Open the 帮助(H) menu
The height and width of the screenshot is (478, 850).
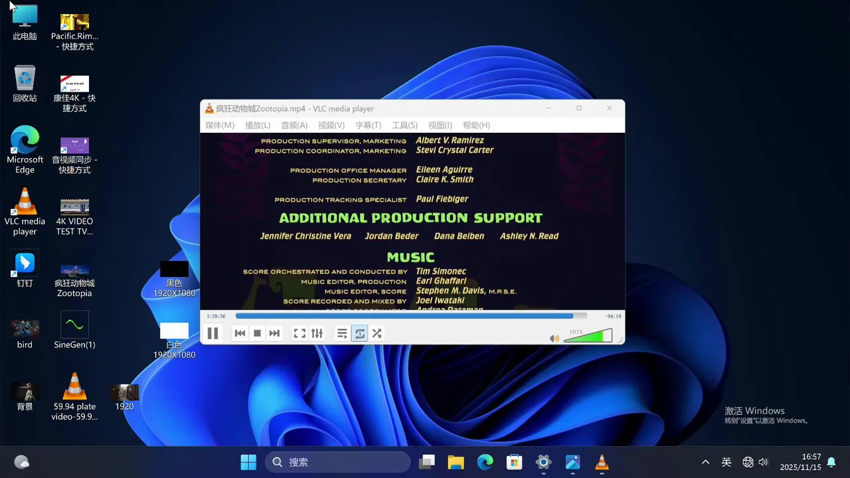(476, 125)
